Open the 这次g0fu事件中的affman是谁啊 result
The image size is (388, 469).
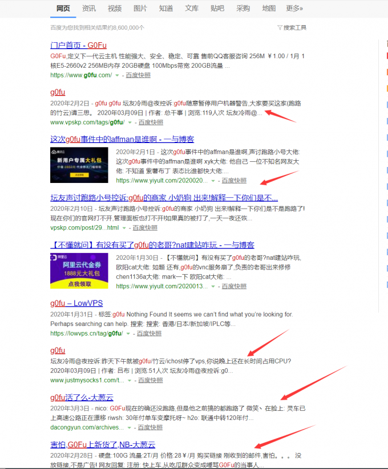[122, 139]
